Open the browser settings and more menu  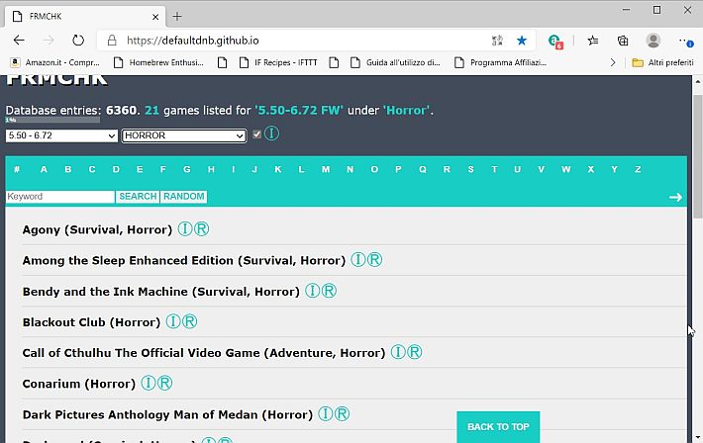click(685, 42)
